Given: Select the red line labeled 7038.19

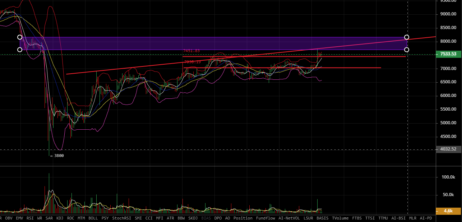Looking at the screenshot, I should tap(282, 68).
